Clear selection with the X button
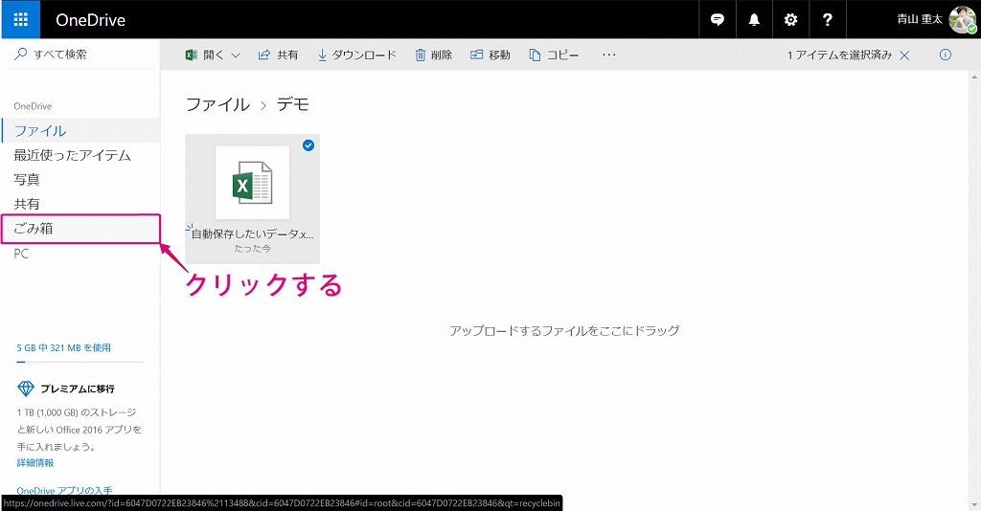The image size is (981, 511). pos(904,56)
